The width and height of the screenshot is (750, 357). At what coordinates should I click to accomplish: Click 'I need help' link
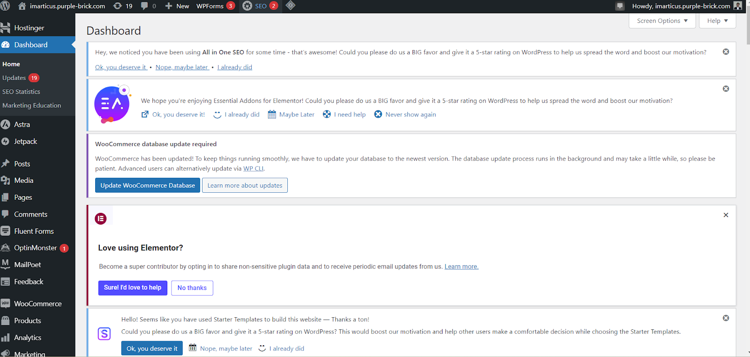coord(345,115)
